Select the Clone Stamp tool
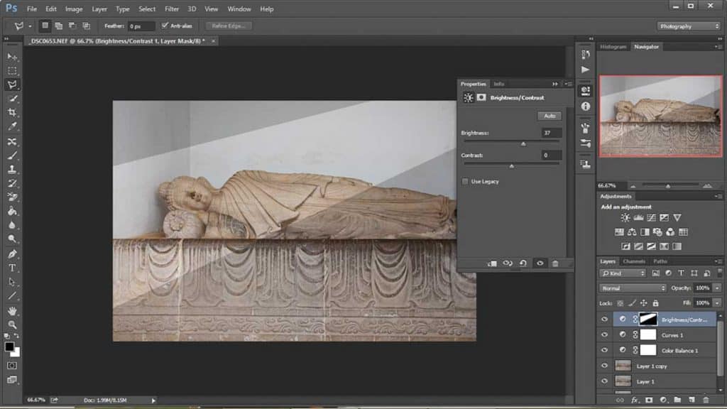This screenshot has height=409, width=727. (12, 169)
